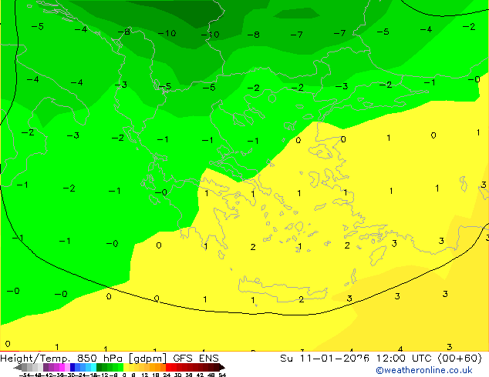Image resolution: width=489 pixels, height=377 pixels.
Task: Click the '[gdpm]' unit label
Action: click(x=147, y=359)
